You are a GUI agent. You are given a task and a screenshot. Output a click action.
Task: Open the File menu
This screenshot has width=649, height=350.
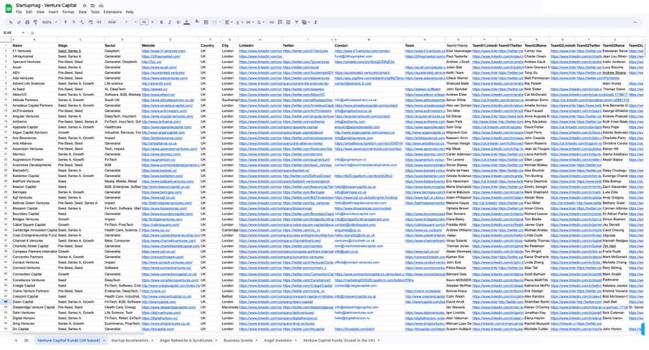click(x=19, y=12)
